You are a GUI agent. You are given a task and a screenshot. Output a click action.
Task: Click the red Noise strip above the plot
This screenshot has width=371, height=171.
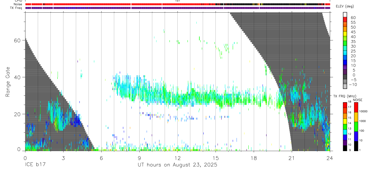click(x=177, y=4)
